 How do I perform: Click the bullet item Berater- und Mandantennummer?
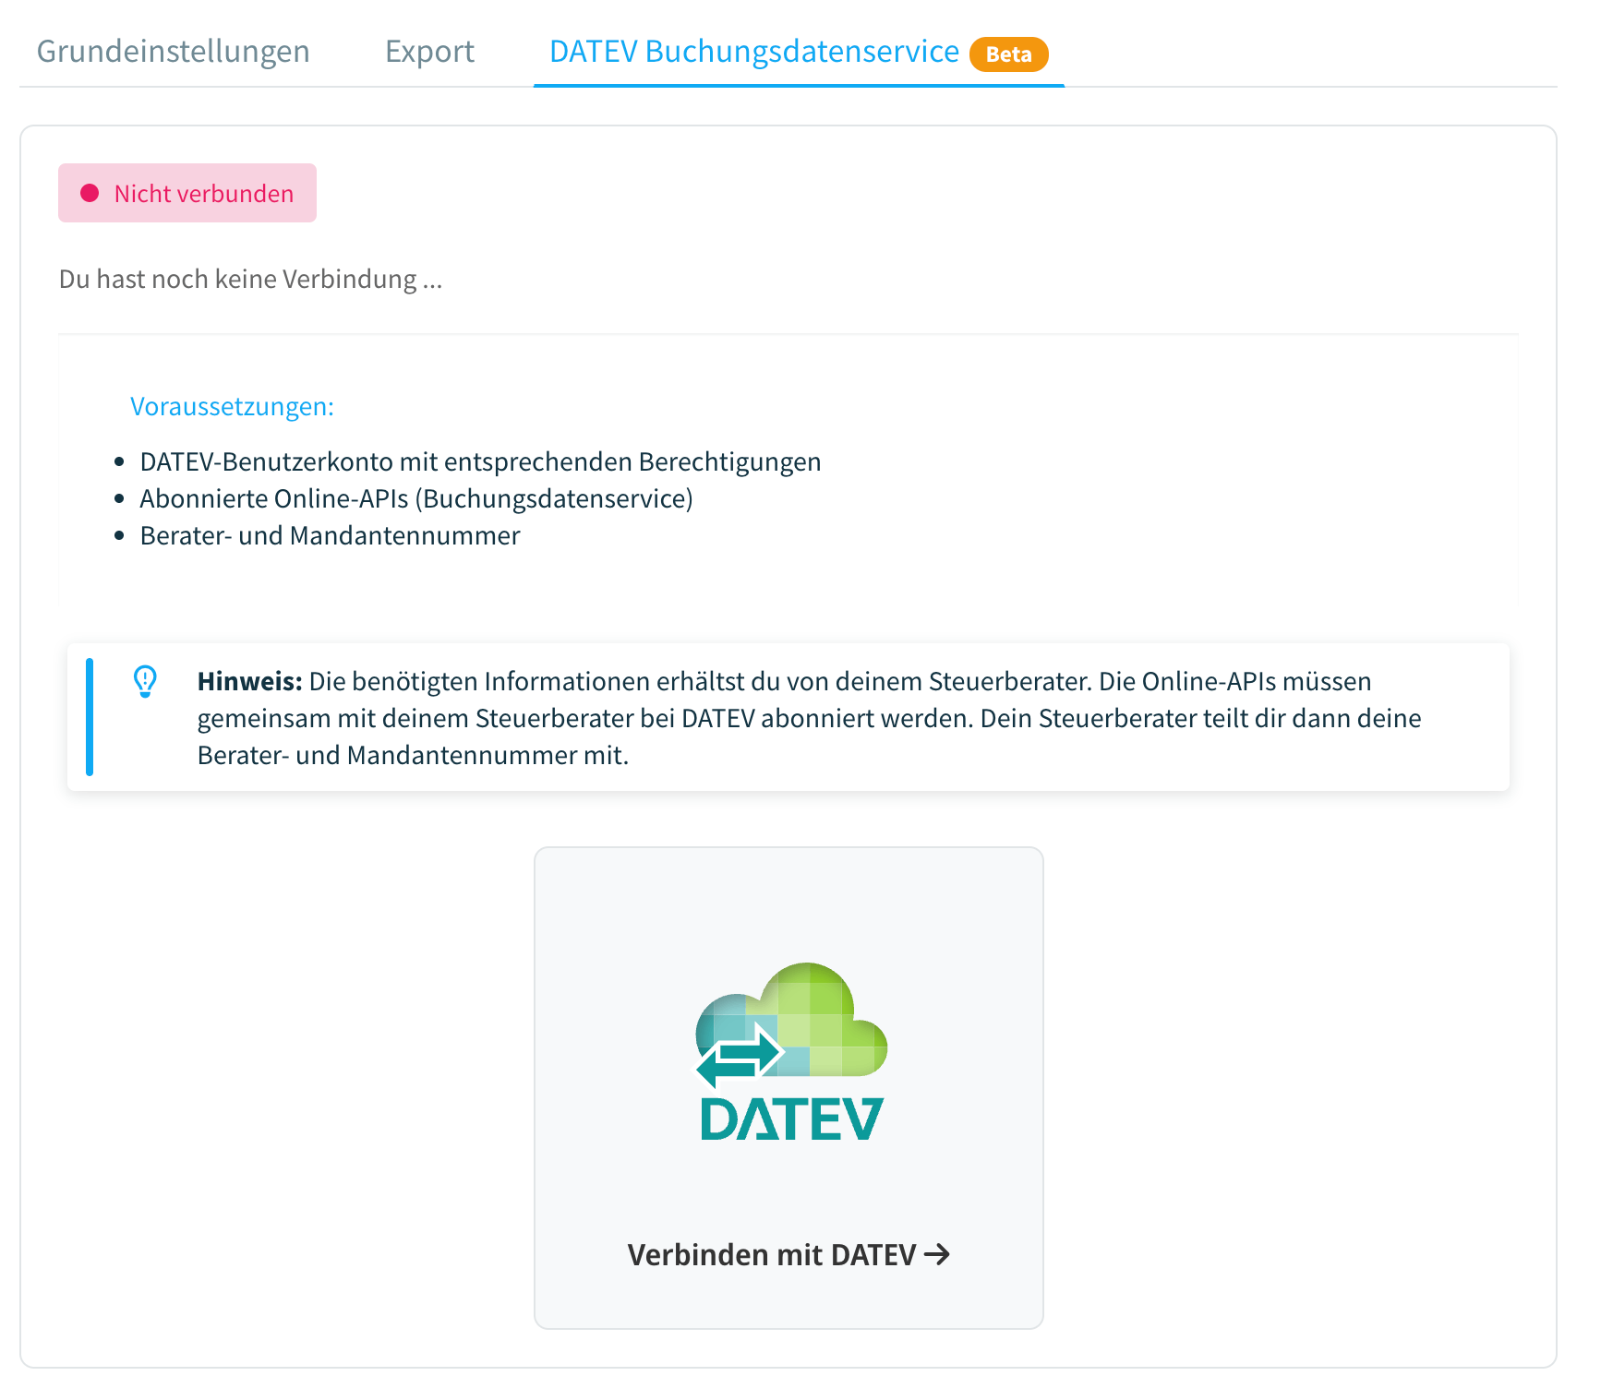pyautogui.click(x=330, y=535)
